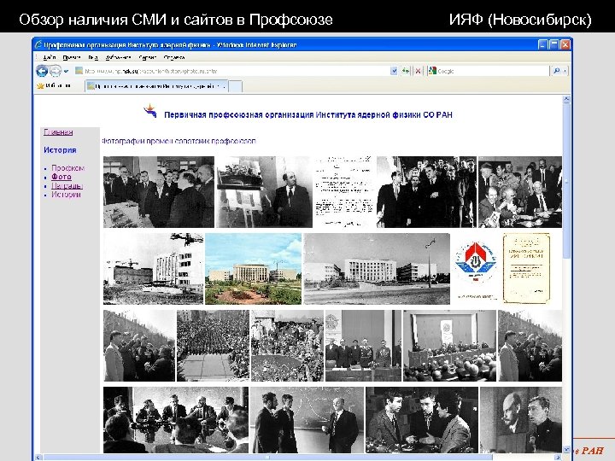Click the horizontal scrollbar right arrow
The height and width of the screenshot is (461, 615).
tap(558, 457)
